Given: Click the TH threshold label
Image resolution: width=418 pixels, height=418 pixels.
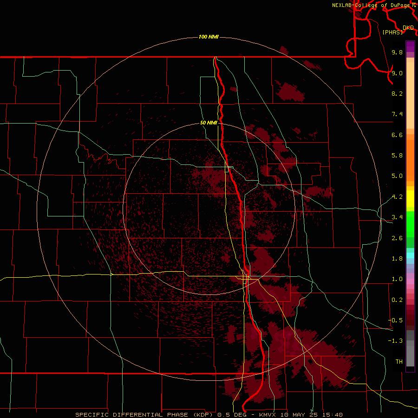Looking at the screenshot, I should pos(399,362).
